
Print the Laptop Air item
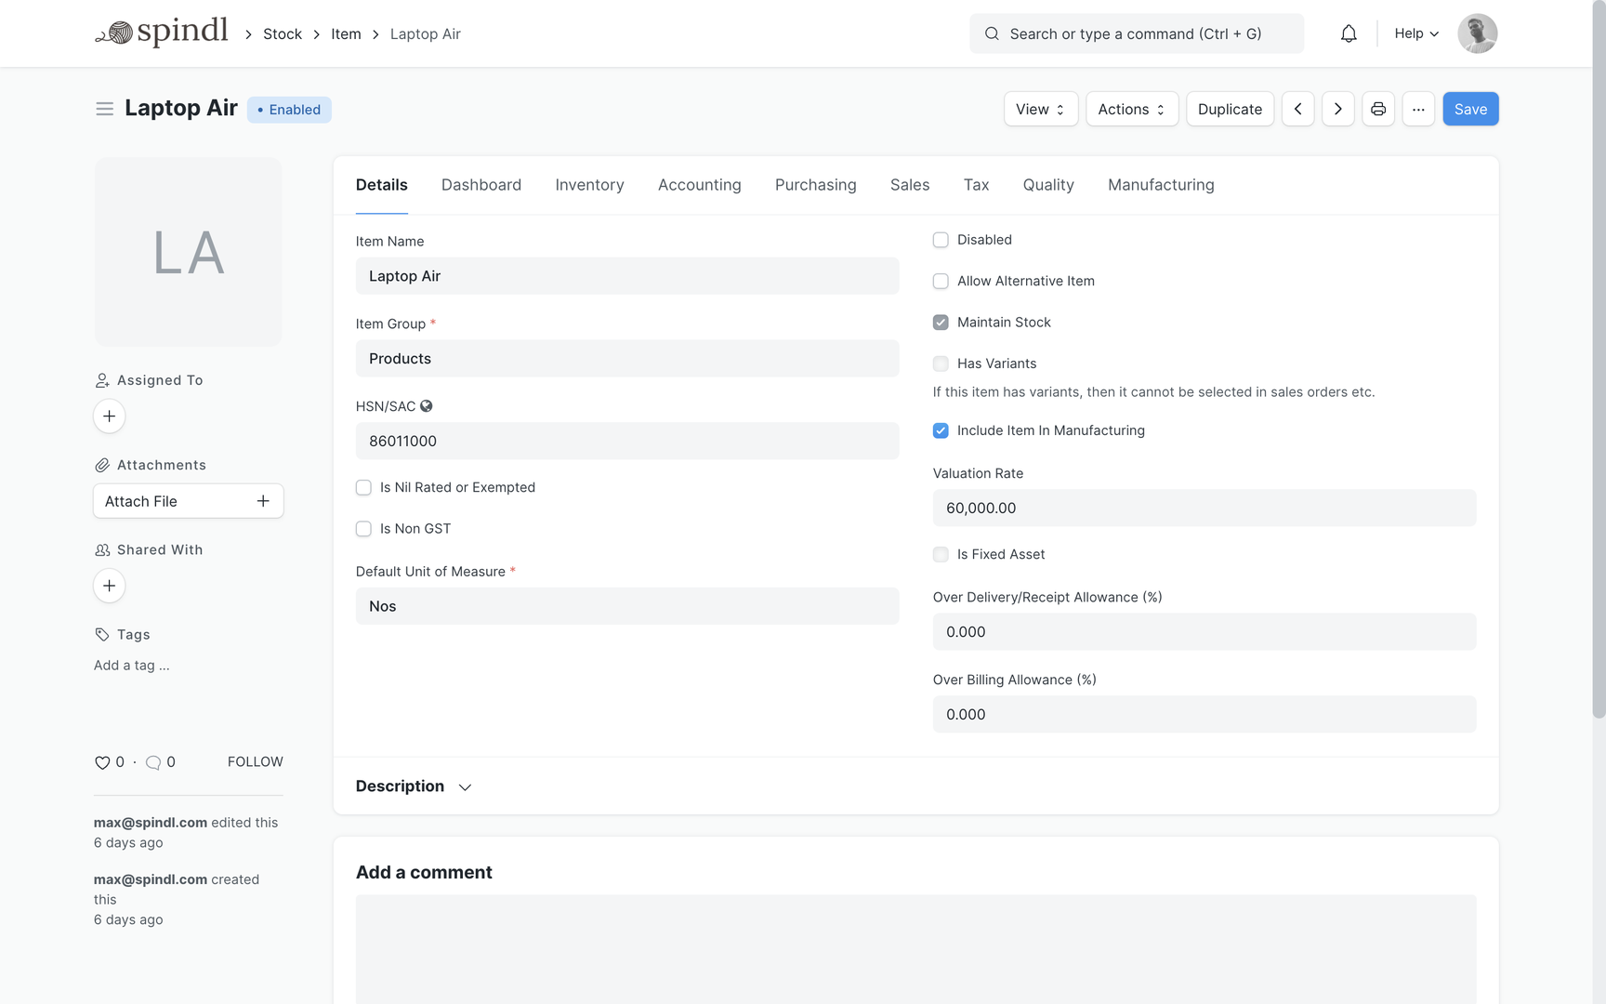tap(1378, 109)
